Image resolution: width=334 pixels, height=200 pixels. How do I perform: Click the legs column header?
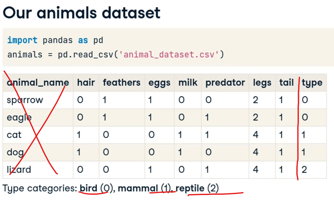pos(262,83)
